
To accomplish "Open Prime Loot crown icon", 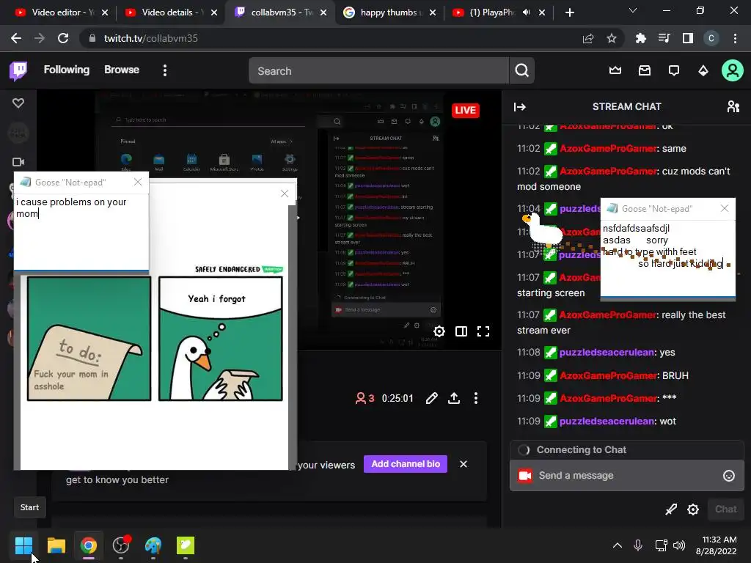I will (x=615, y=71).
